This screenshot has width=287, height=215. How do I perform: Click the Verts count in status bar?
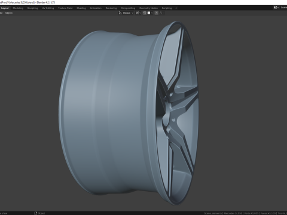(x=252, y=213)
